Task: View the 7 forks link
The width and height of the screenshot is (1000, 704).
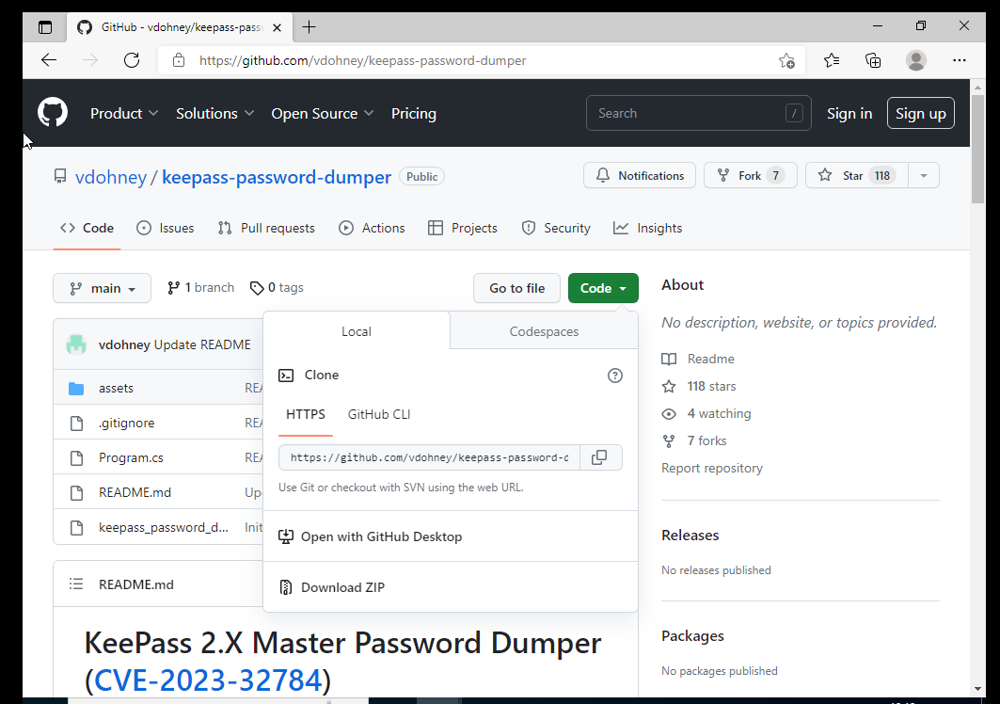Action: click(x=694, y=441)
